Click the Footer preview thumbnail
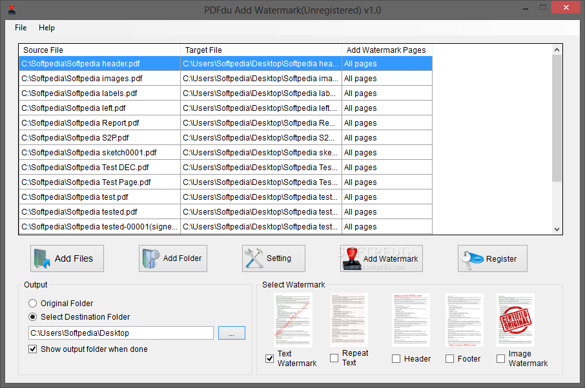 click(464, 320)
